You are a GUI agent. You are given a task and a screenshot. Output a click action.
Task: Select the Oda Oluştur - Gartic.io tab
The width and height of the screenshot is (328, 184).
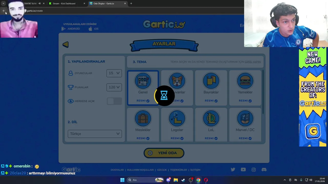(108, 4)
